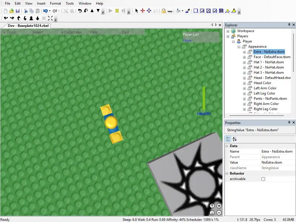Undo the last action with blue arrow

tap(45, 11)
